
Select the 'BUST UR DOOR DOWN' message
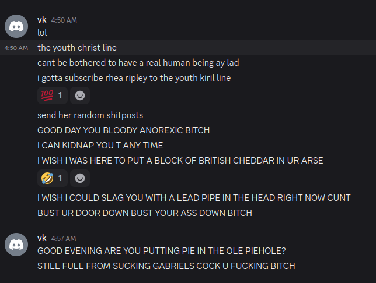(145, 213)
